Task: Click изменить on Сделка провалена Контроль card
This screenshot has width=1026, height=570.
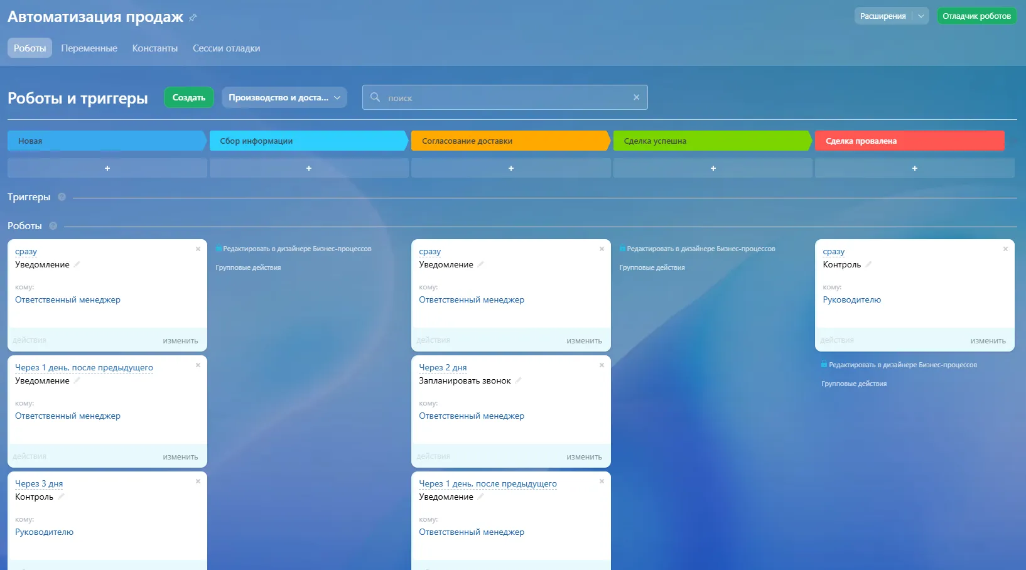Action: coord(988,341)
